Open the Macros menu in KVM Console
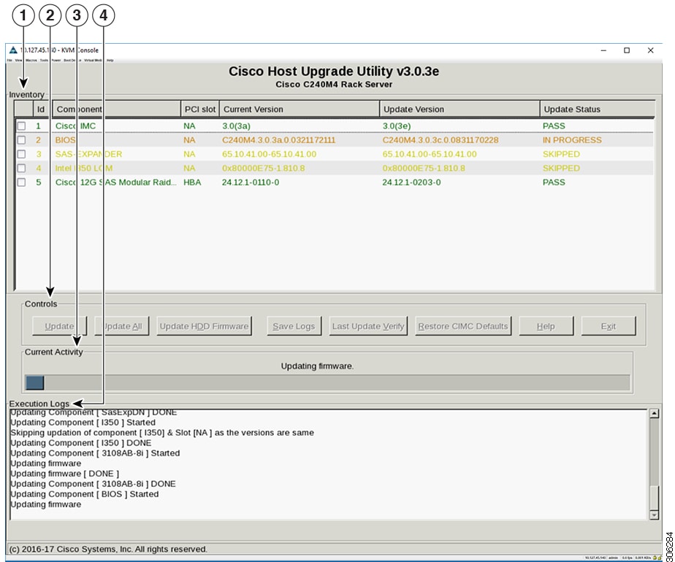The height and width of the screenshot is (562, 675). (31, 61)
